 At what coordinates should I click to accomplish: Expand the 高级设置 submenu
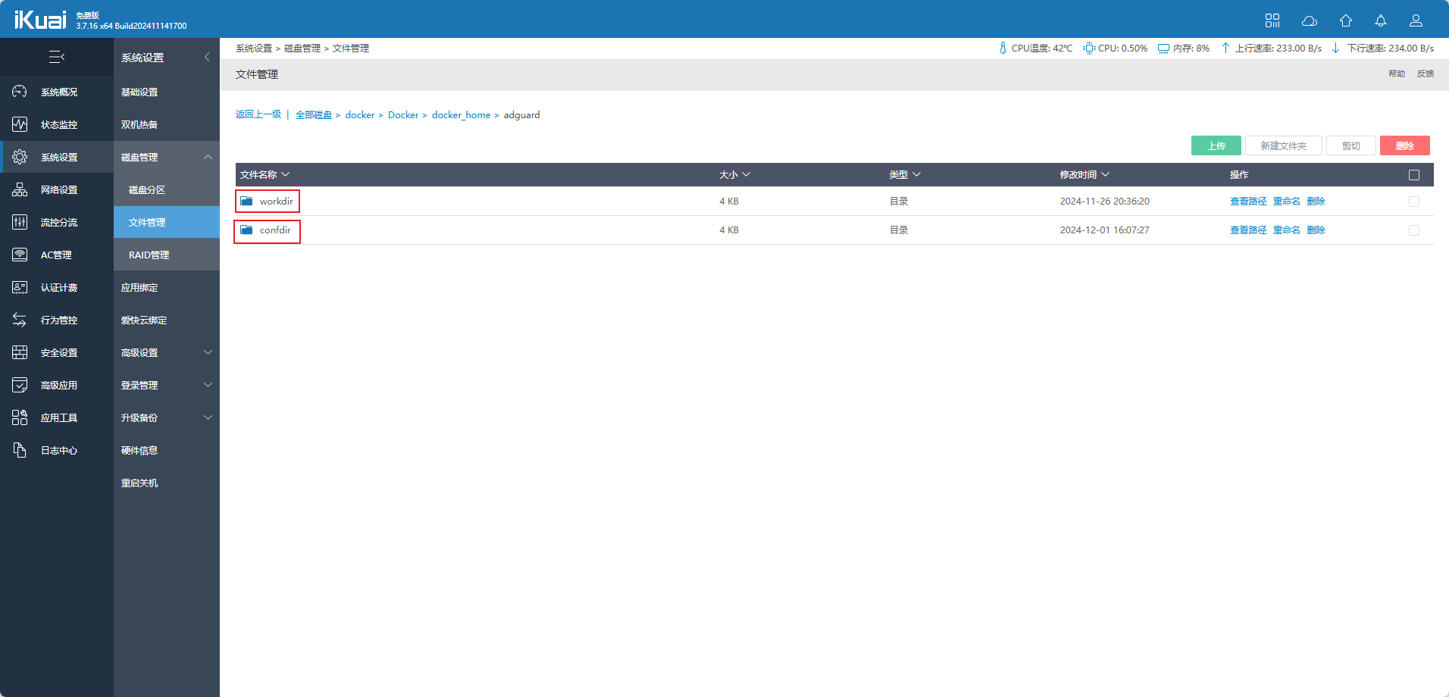click(166, 353)
